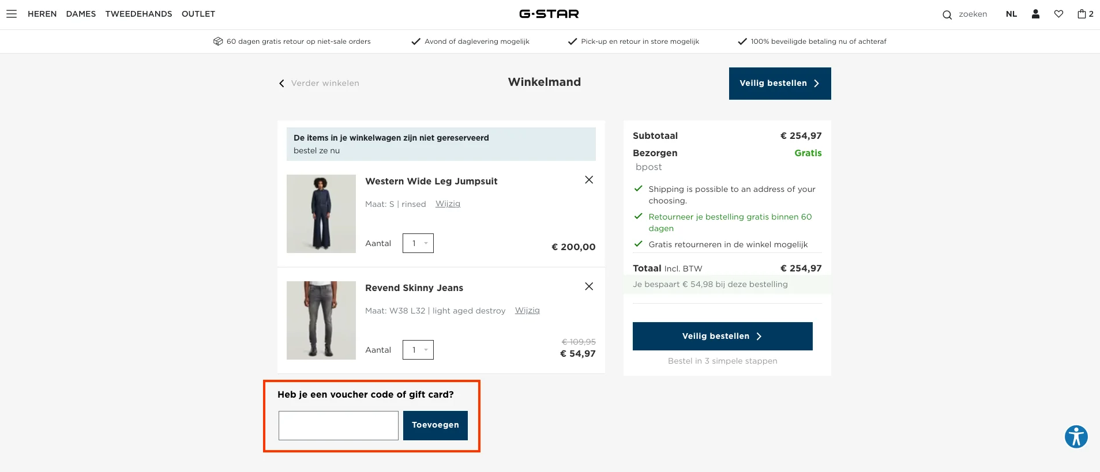1100x472 pixels.
Task: Open the hamburger navigation menu
Action: coord(12,13)
